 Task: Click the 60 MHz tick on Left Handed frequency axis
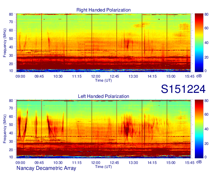pyautogui.click(x=11, y=117)
